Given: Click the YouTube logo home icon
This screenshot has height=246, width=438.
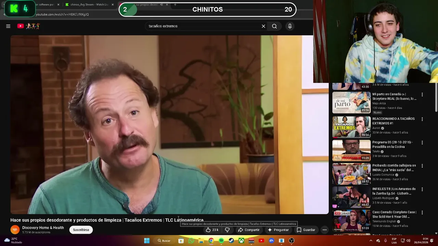Looking at the screenshot, I should [x=29, y=26].
